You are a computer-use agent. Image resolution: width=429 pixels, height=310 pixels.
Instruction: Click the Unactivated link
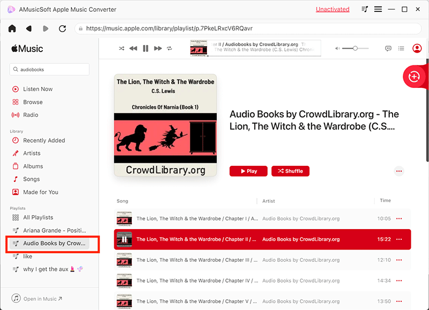(x=332, y=9)
